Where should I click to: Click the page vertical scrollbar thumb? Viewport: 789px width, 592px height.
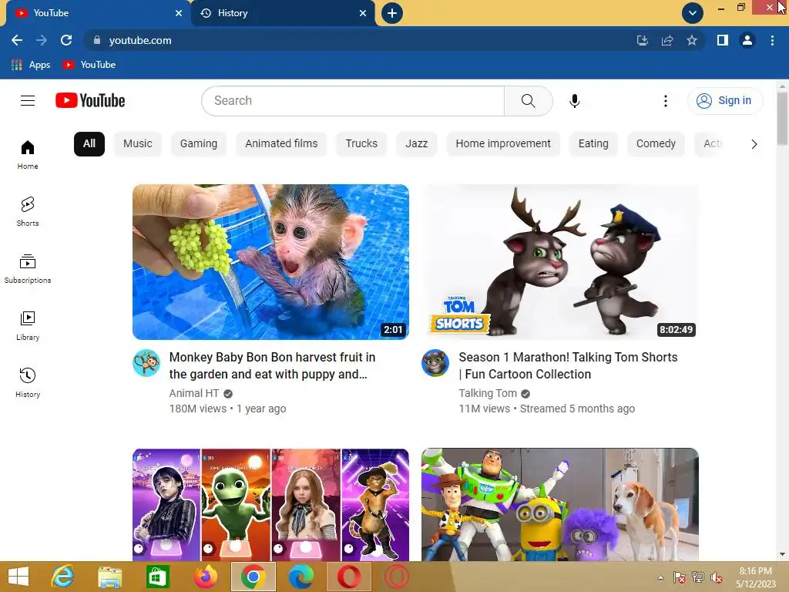(x=782, y=118)
